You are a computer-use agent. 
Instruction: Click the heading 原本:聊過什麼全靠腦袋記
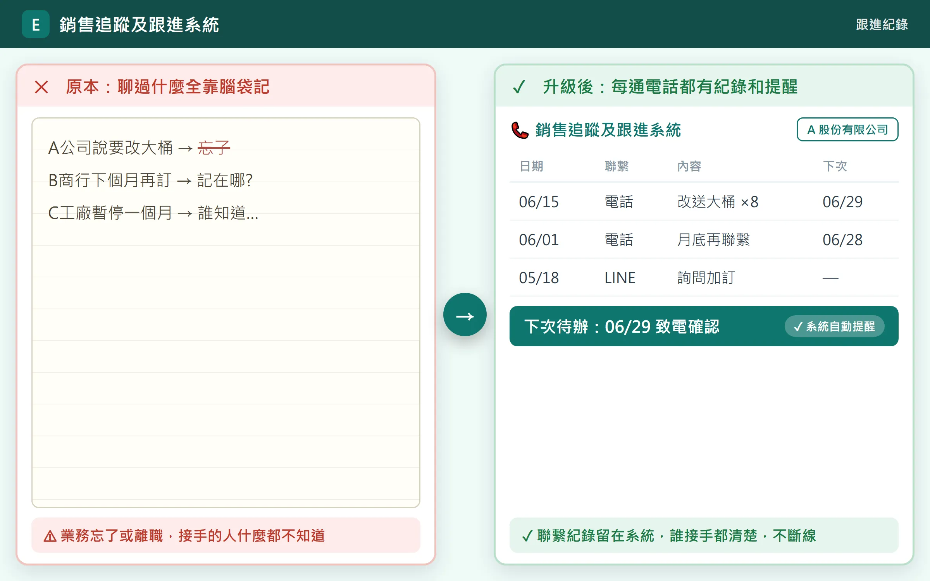[x=167, y=87]
